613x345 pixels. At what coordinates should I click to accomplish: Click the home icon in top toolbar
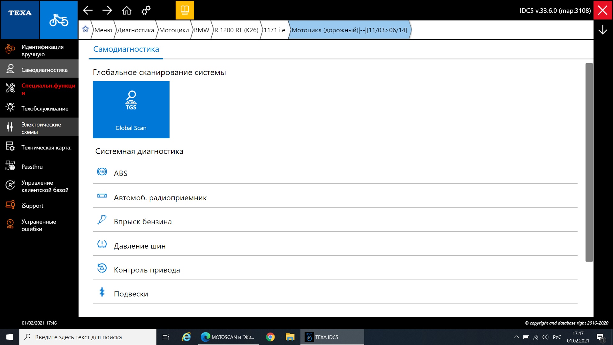127,11
